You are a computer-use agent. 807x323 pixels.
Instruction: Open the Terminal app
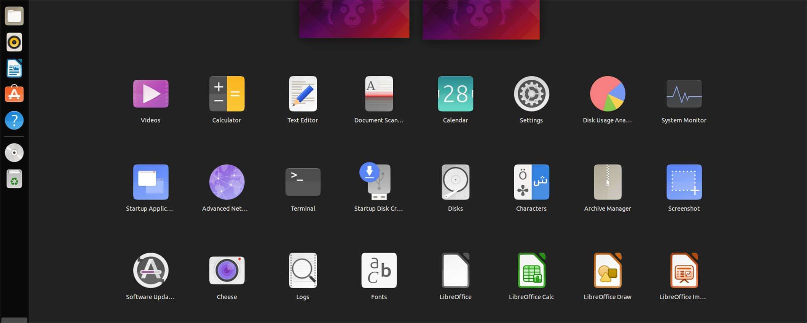point(303,182)
